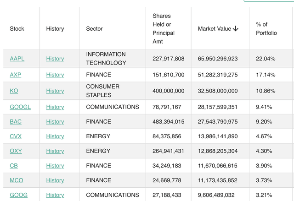
Task: Click the % of Portfolio column header
Action: click(x=266, y=28)
